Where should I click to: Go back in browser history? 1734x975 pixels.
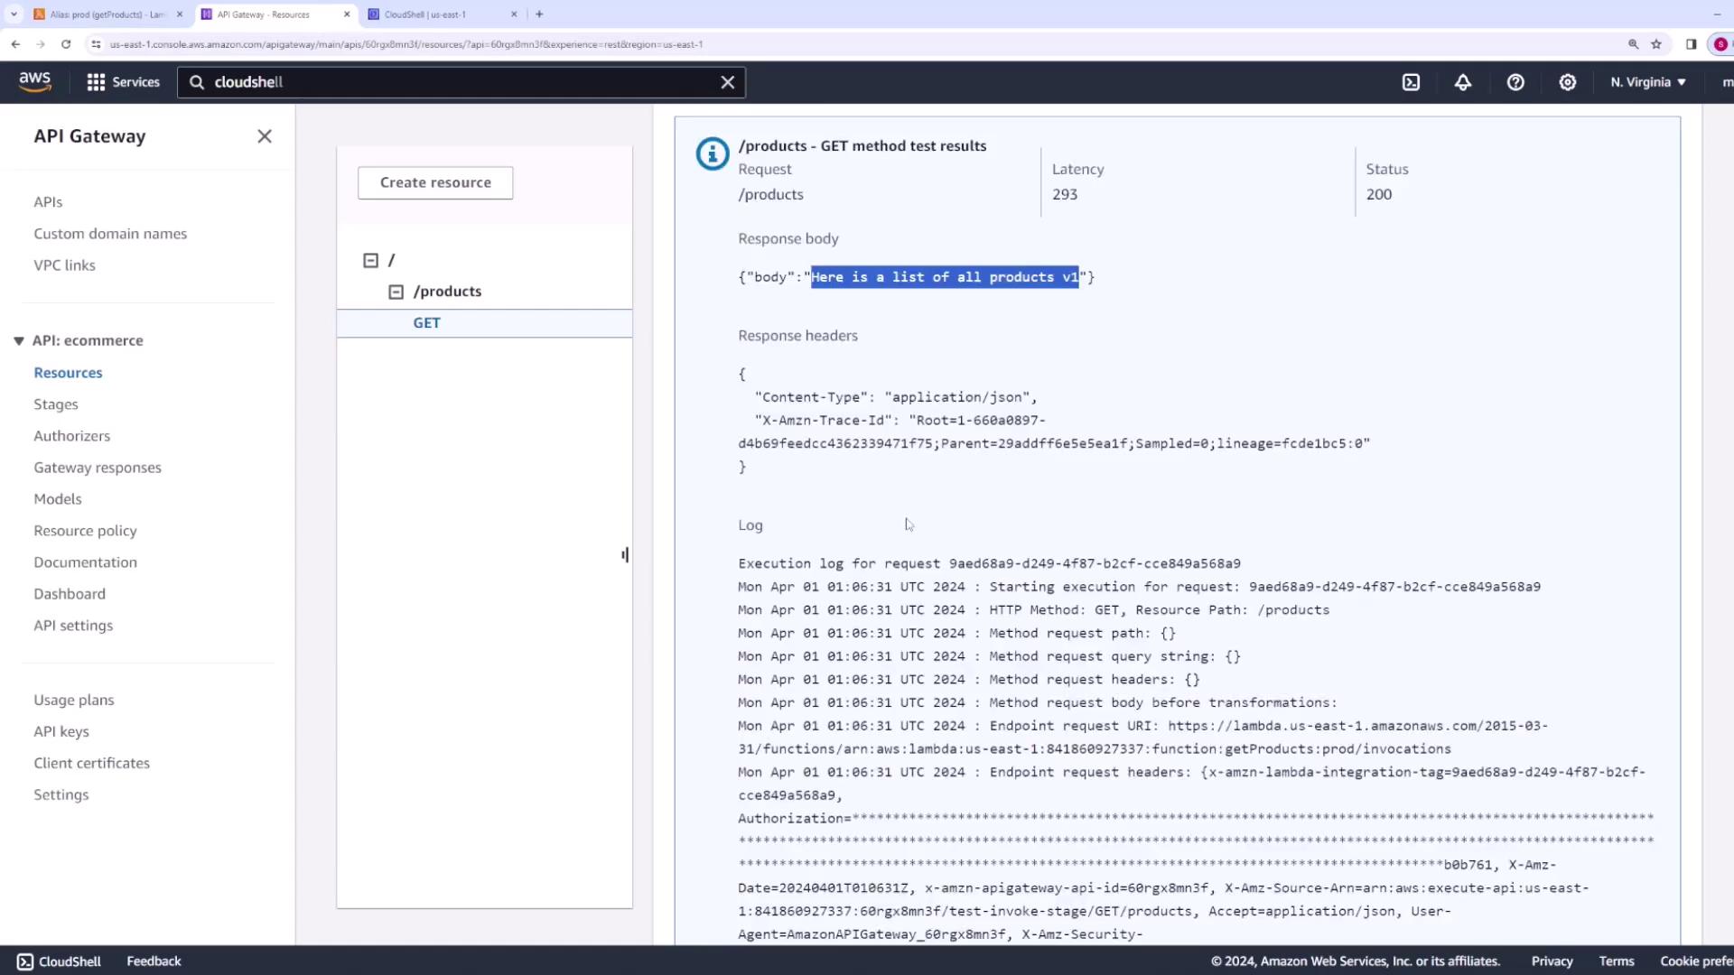(x=15, y=43)
